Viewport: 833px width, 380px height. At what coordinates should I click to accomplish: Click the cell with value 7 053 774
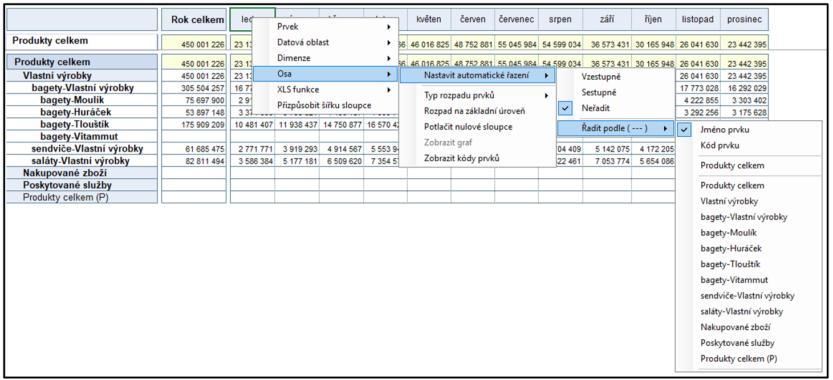coord(607,161)
